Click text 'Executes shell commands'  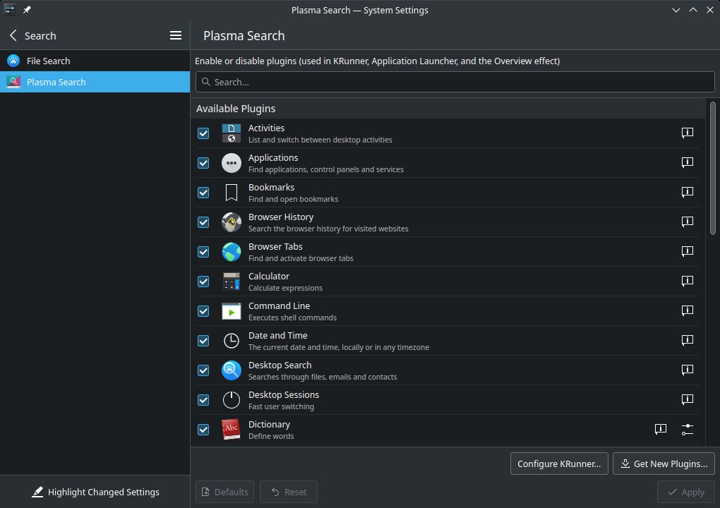292,317
